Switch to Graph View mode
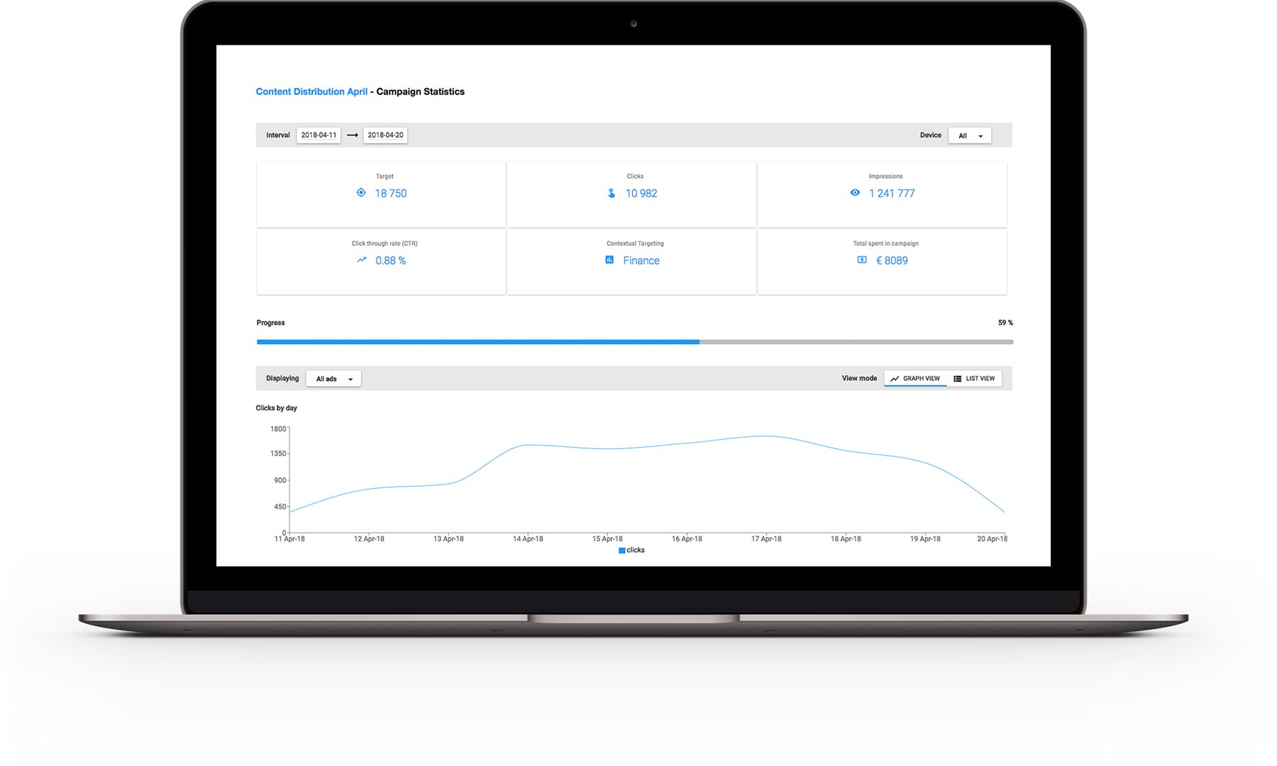Image resolution: width=1277 pixels, height=766 pixels. pyautogui.click(x=915, y=379)
